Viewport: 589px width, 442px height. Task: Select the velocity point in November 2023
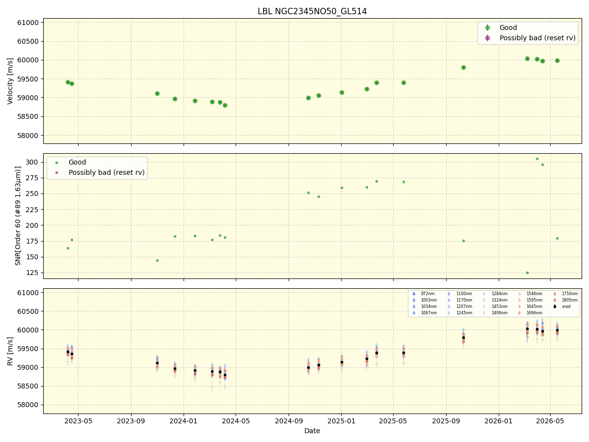[157, 93]
